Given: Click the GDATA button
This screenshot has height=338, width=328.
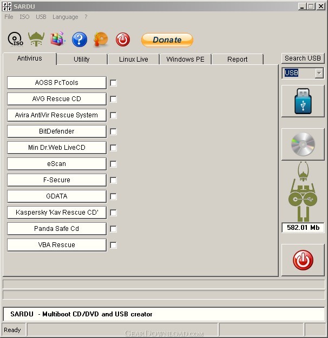Looking at the screenshot, I should point(57,196).
